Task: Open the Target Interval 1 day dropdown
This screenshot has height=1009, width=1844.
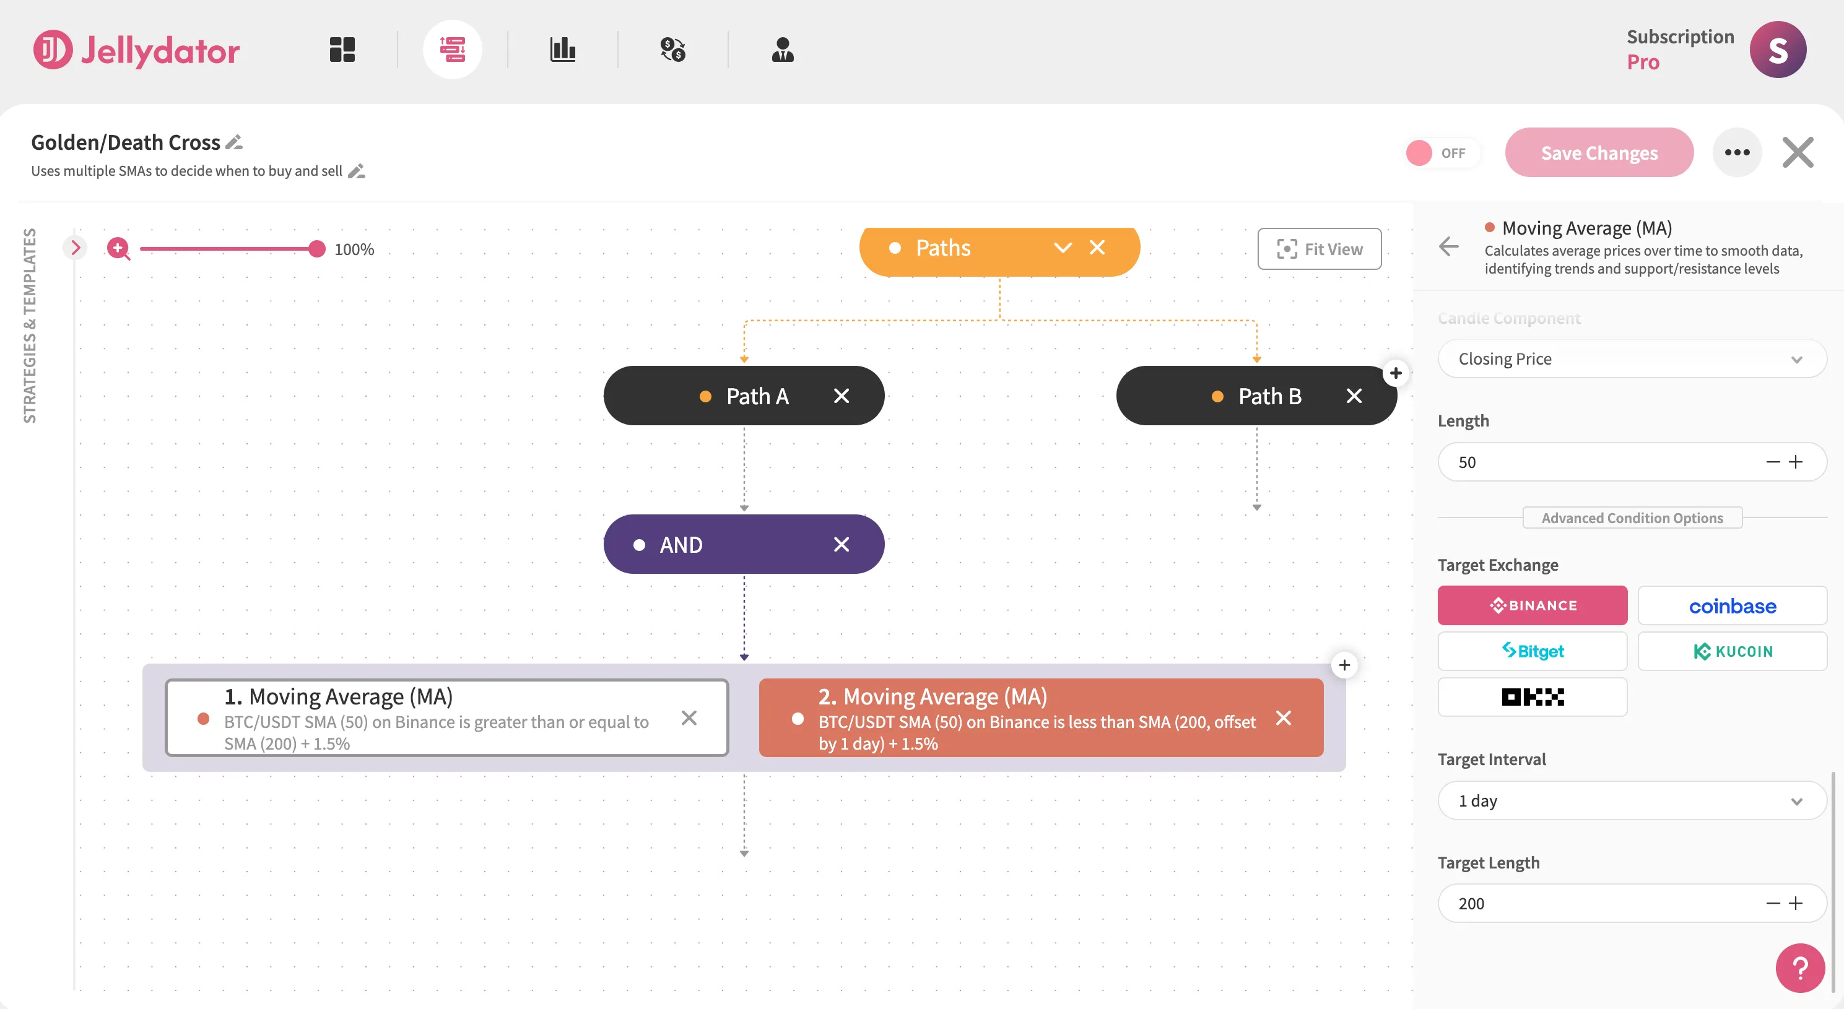Action: [x=1632, y=801]
